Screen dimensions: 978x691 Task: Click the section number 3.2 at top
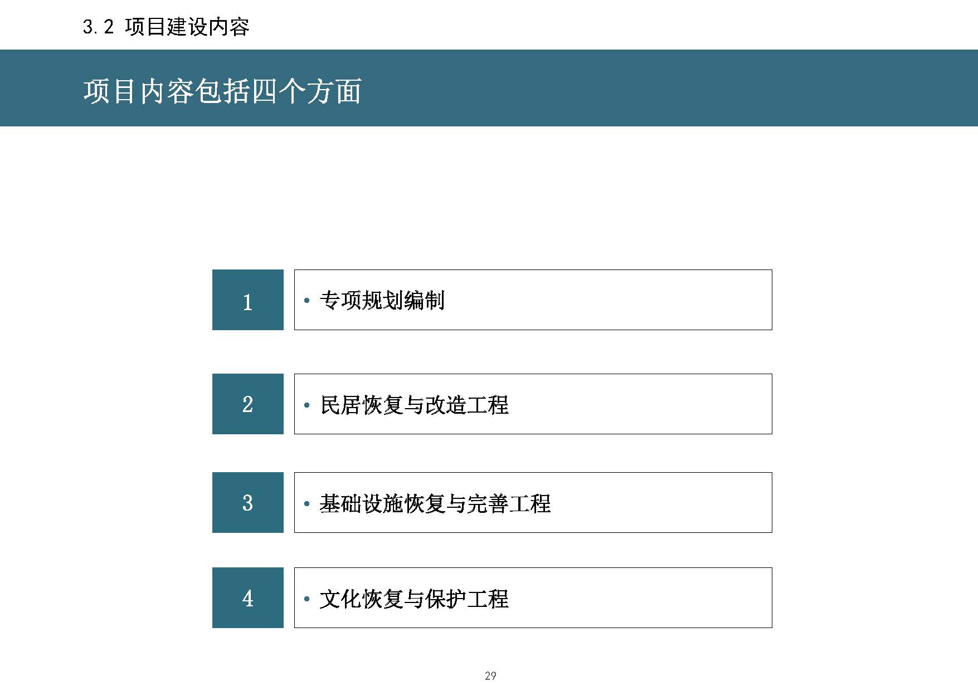pos(98,26)
